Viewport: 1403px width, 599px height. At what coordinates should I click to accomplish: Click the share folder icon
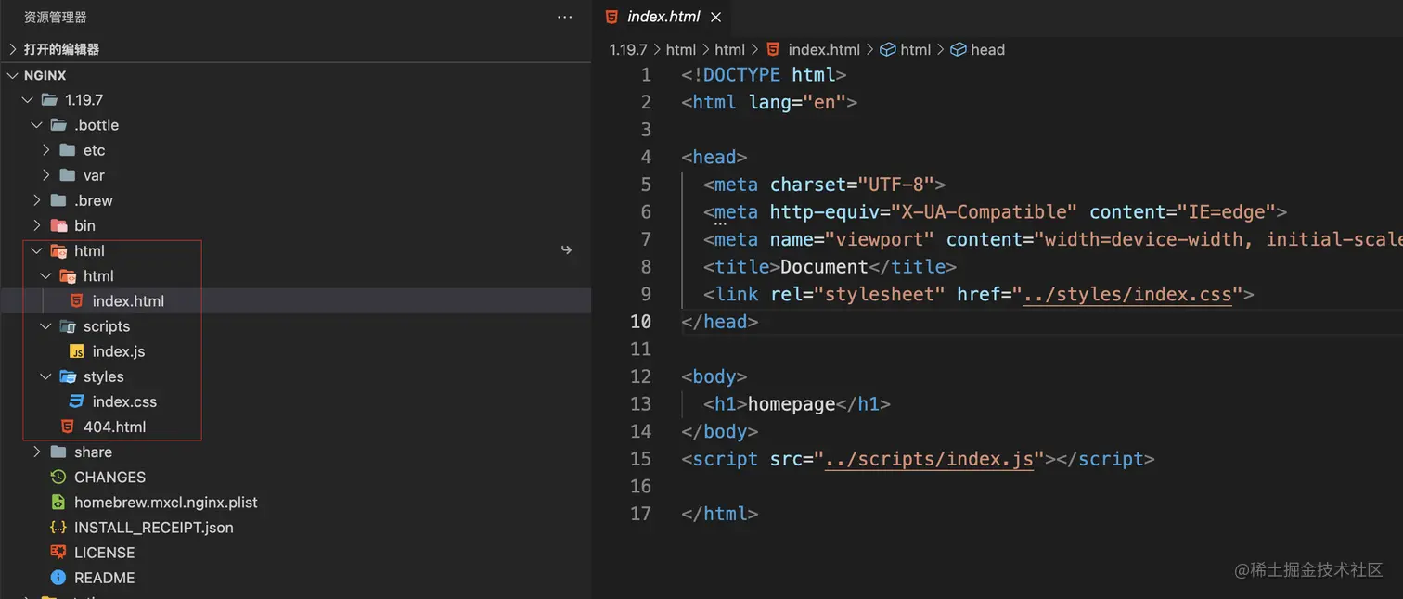pyautogui.click(x=58, y=452)
